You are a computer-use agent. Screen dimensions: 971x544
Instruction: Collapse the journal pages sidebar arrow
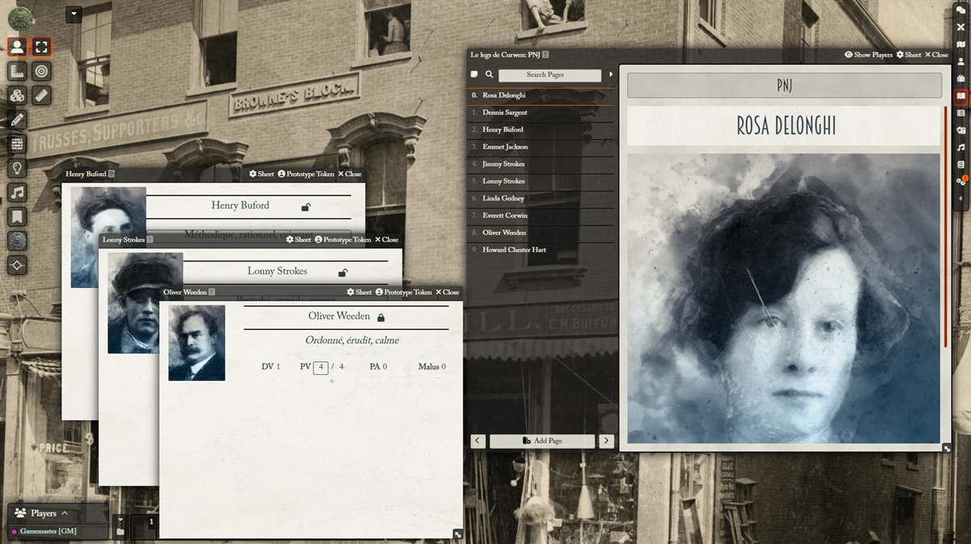point(611,74)
